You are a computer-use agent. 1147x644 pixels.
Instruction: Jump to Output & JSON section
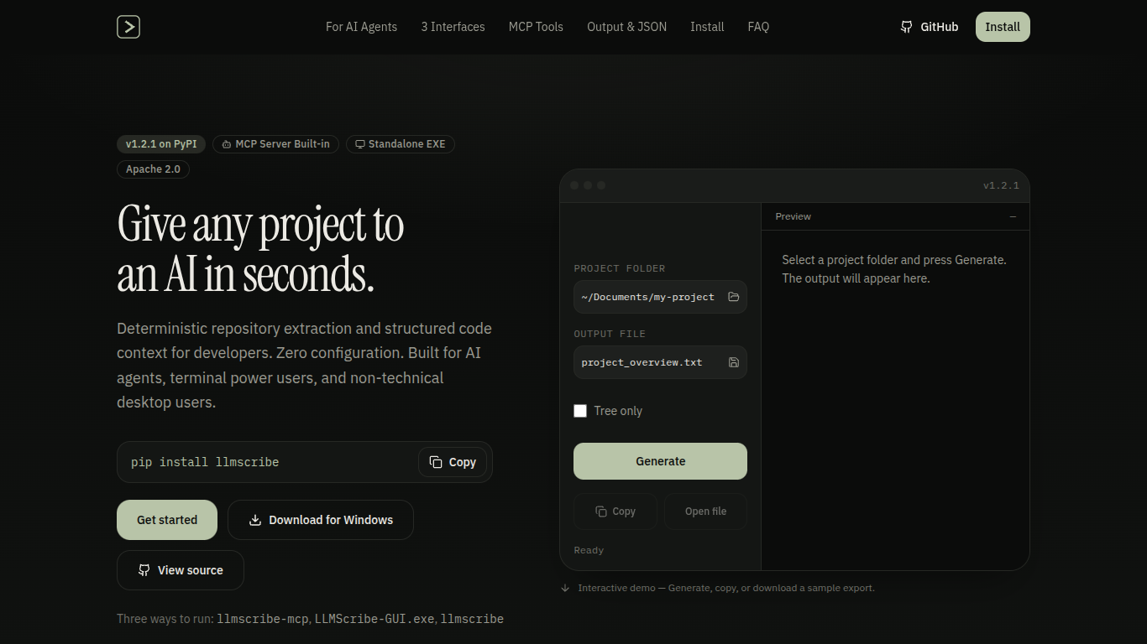pos(626,27)
